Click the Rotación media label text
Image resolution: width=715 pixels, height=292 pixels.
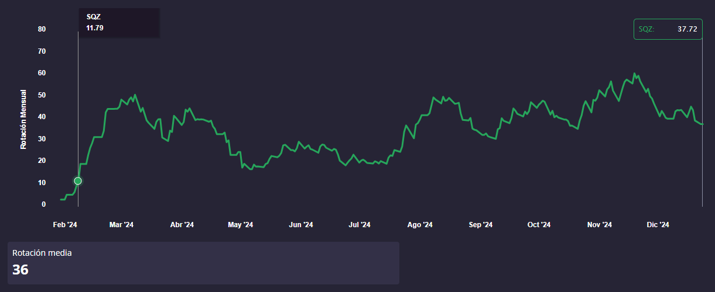click(x=42, y=253)
